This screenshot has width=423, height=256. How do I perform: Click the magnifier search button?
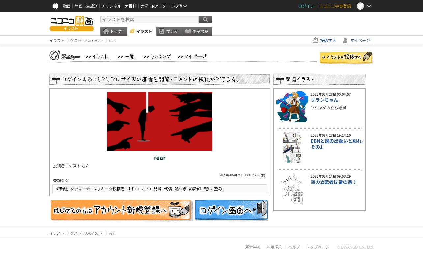coord(206,19)
